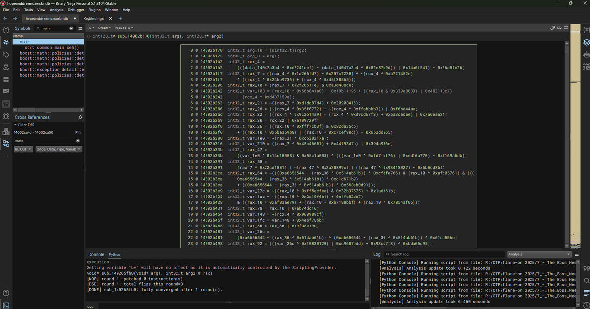Viewport: 590px width, 309px height.
Task: Open the Help menu
Action: click(x=126, y=10)
